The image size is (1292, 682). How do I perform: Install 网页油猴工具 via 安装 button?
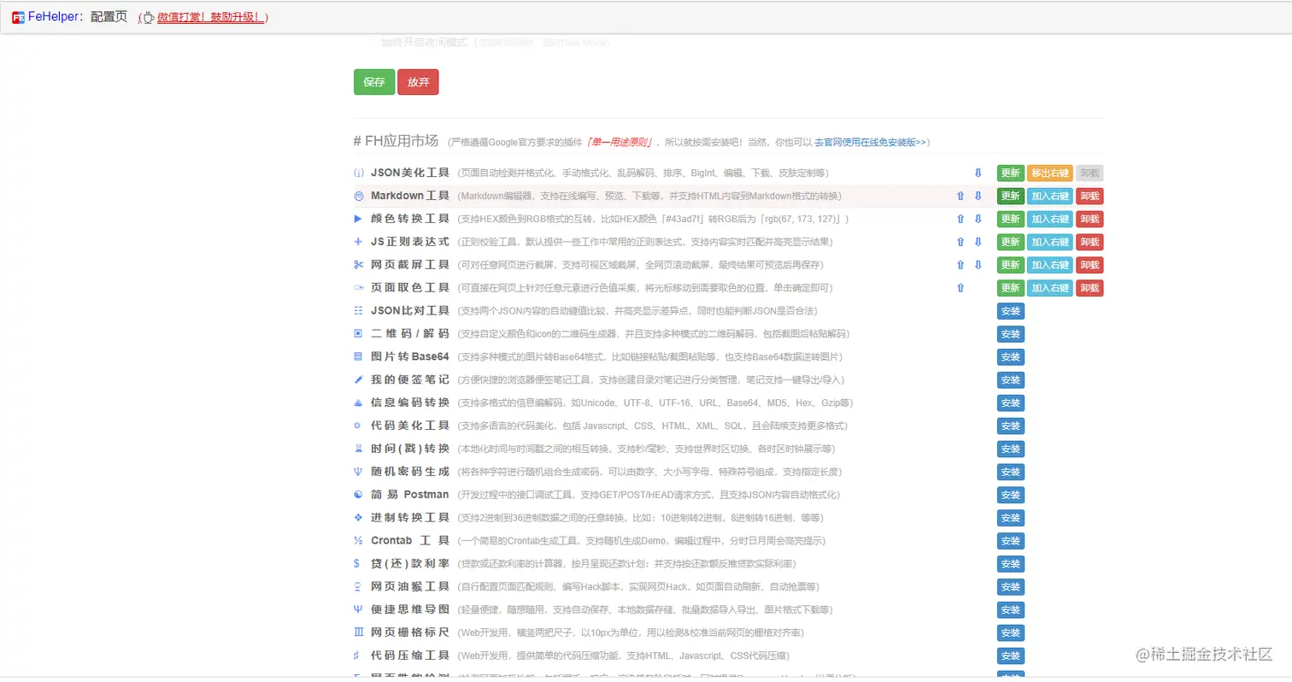[x=1010, y=587]
